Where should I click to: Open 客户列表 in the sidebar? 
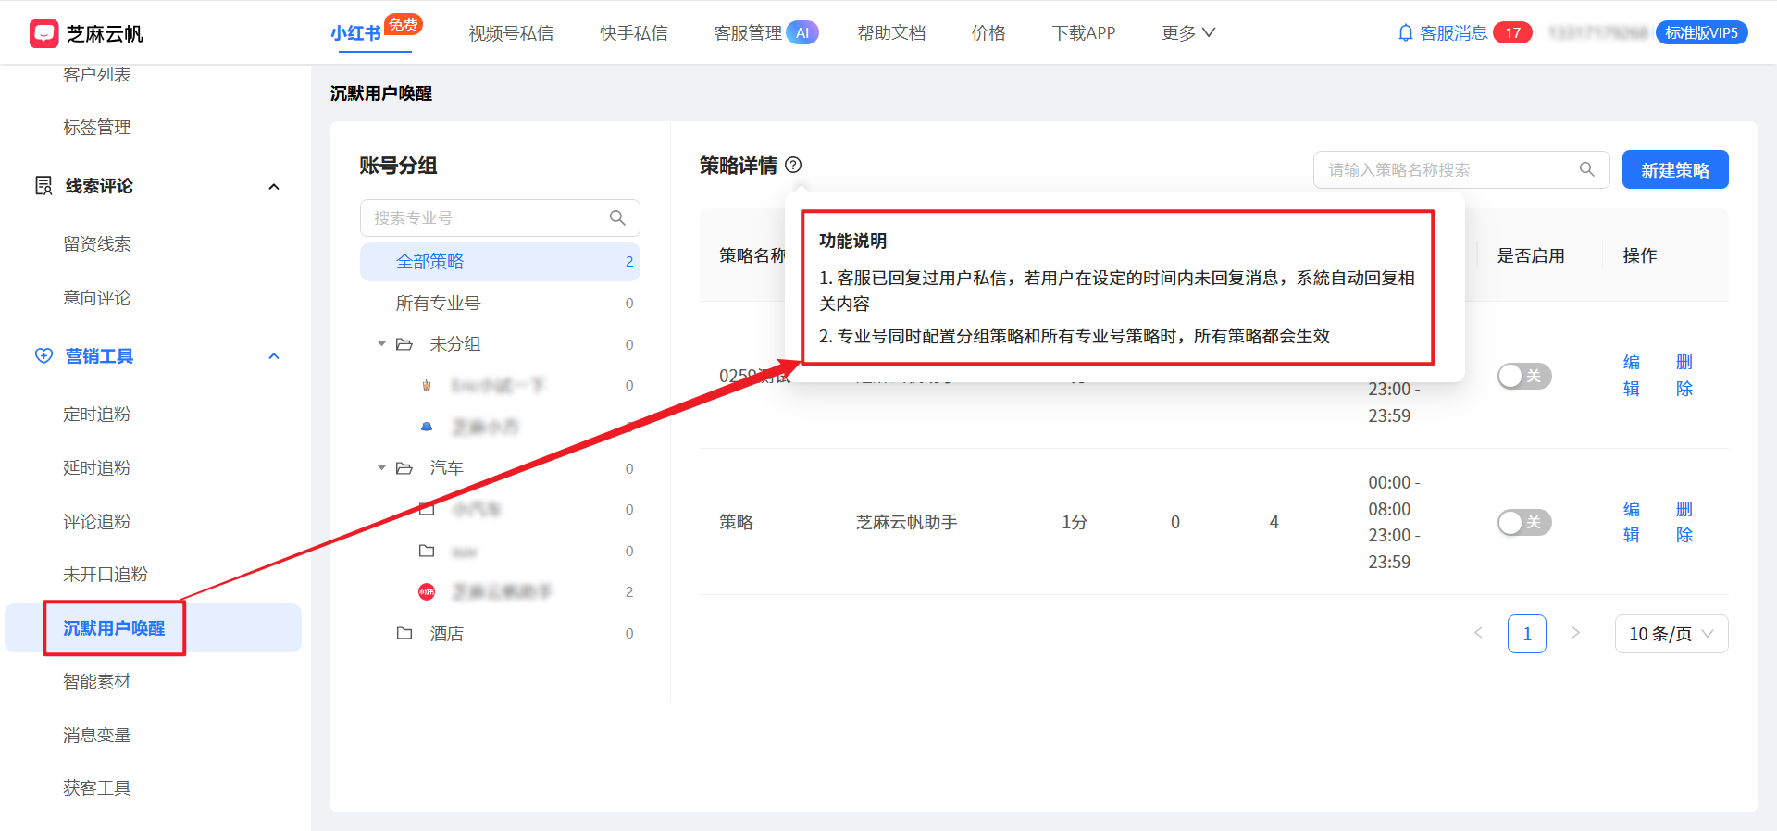tap(97, 74)
